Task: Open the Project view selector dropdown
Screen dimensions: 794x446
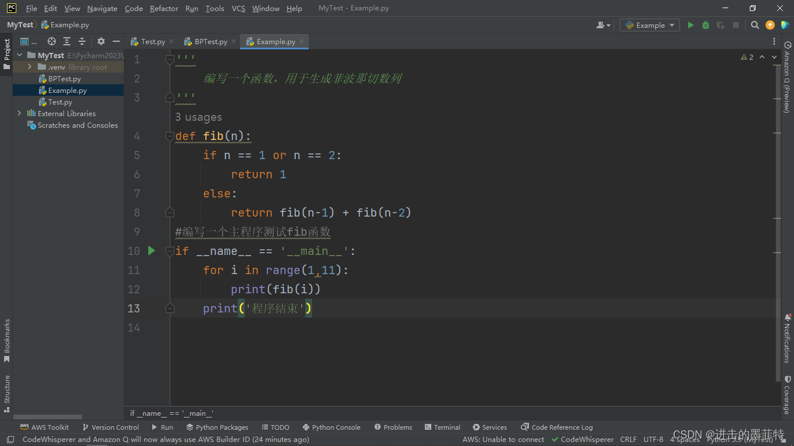Action: (28, 41)
